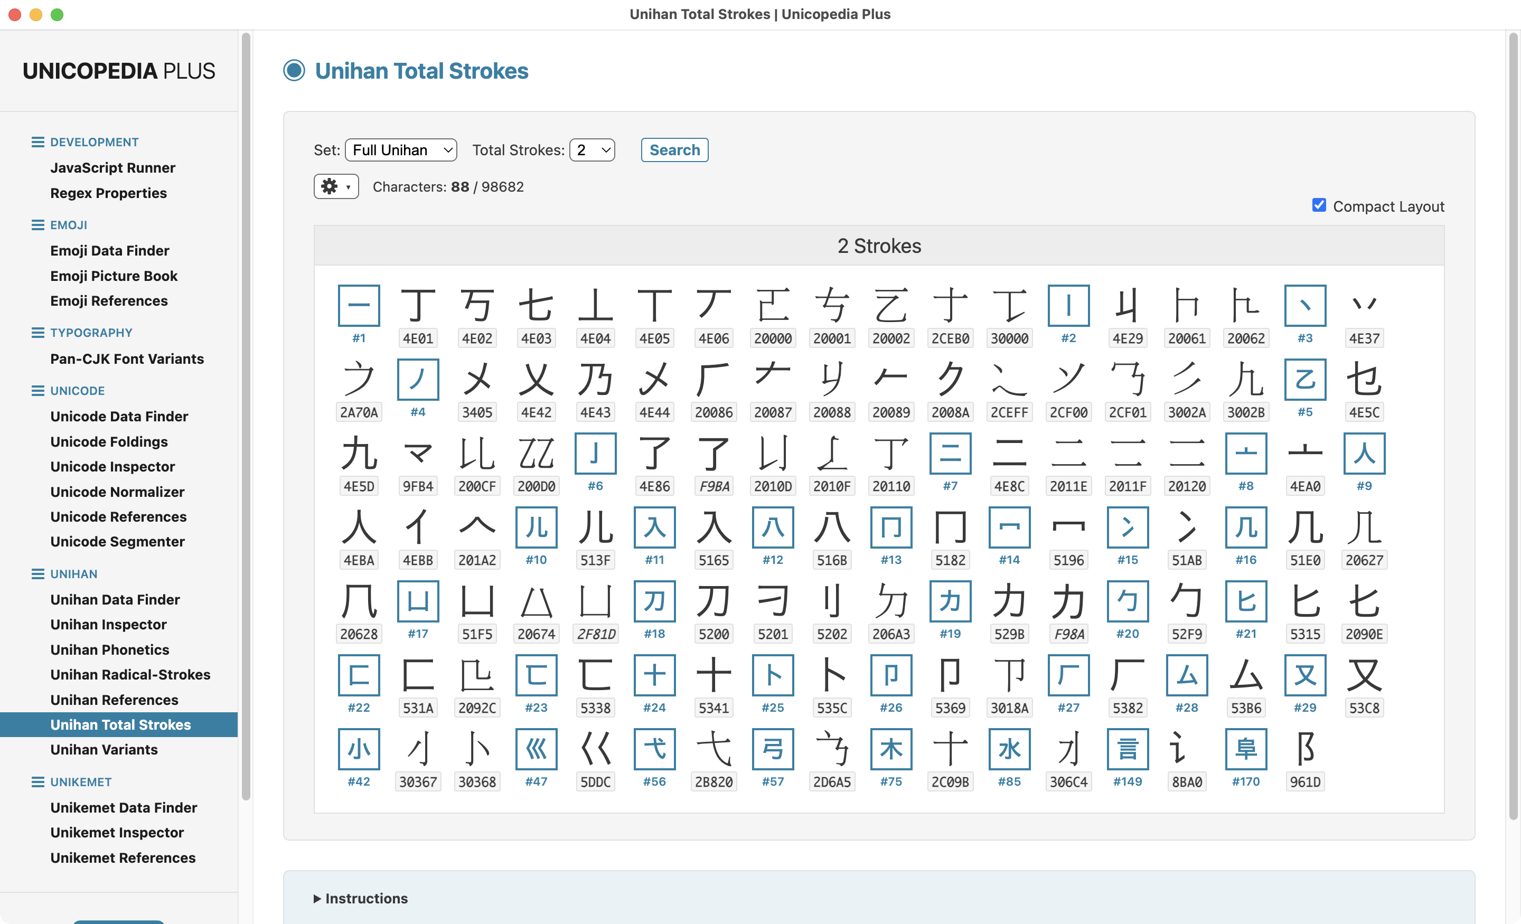Collapse the Unihan section hamburger icon

37,574
